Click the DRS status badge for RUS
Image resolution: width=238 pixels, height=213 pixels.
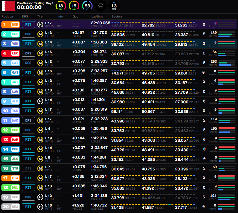tap(28, 34)
